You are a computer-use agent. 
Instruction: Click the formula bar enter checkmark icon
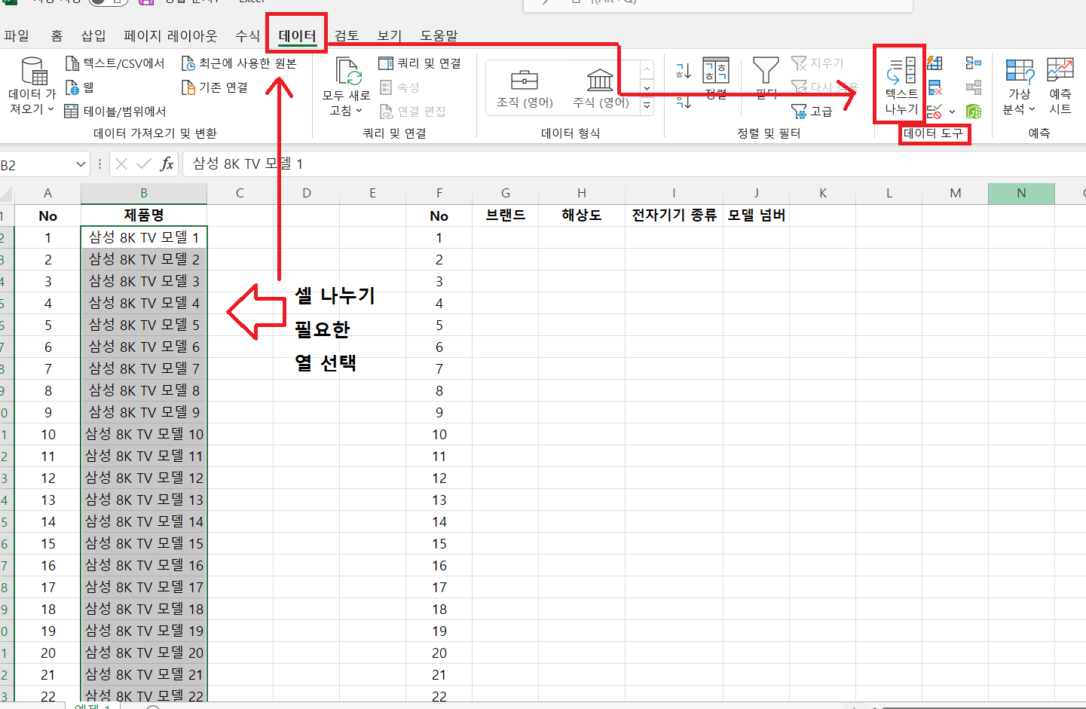click(144, 164)
